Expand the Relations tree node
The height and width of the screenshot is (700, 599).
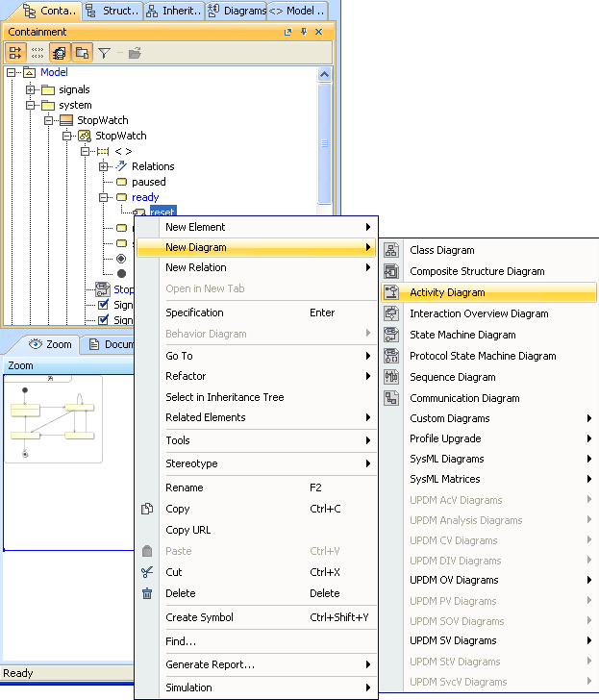tap(104, 166)
